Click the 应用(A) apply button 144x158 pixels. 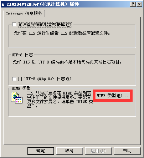98,151
